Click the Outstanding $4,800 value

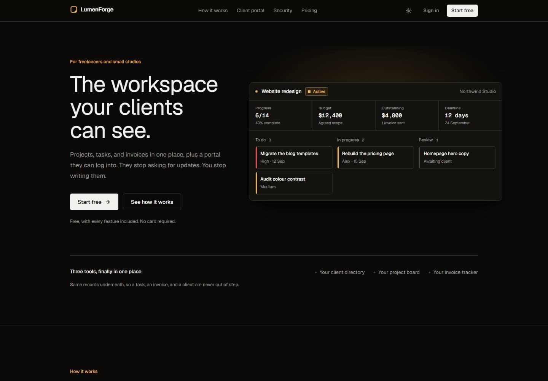coord(392,115)
